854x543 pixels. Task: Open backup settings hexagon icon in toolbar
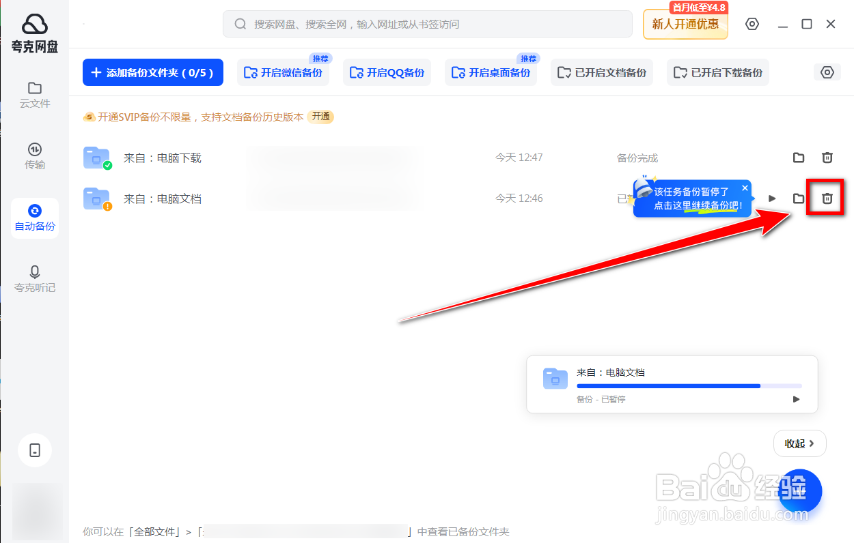click(x=827, y=72)
